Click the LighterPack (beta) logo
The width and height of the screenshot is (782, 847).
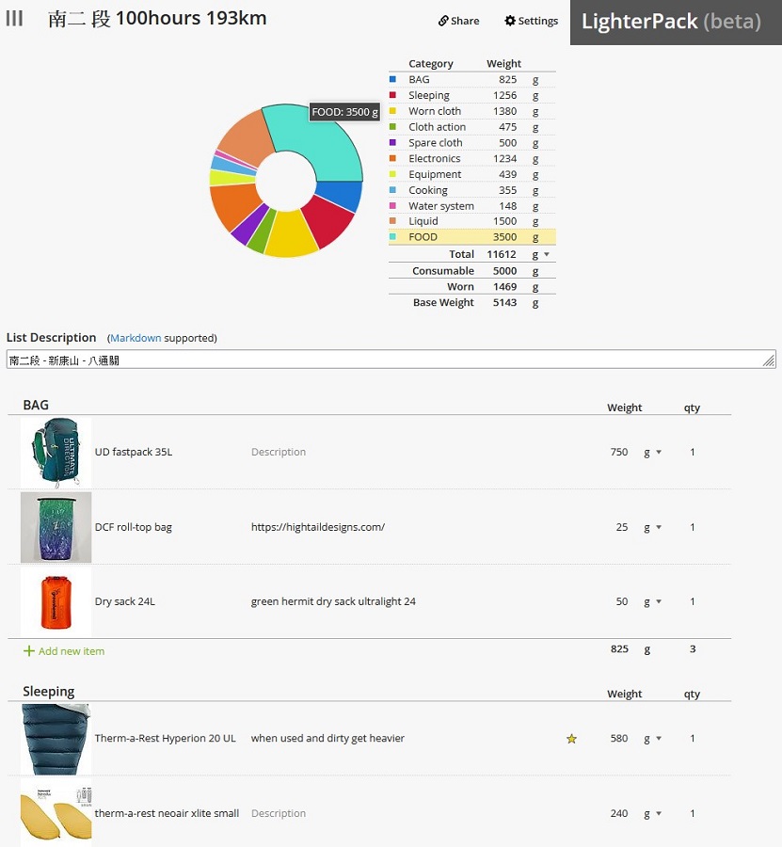pyautogui.click(x=671, y=22)
